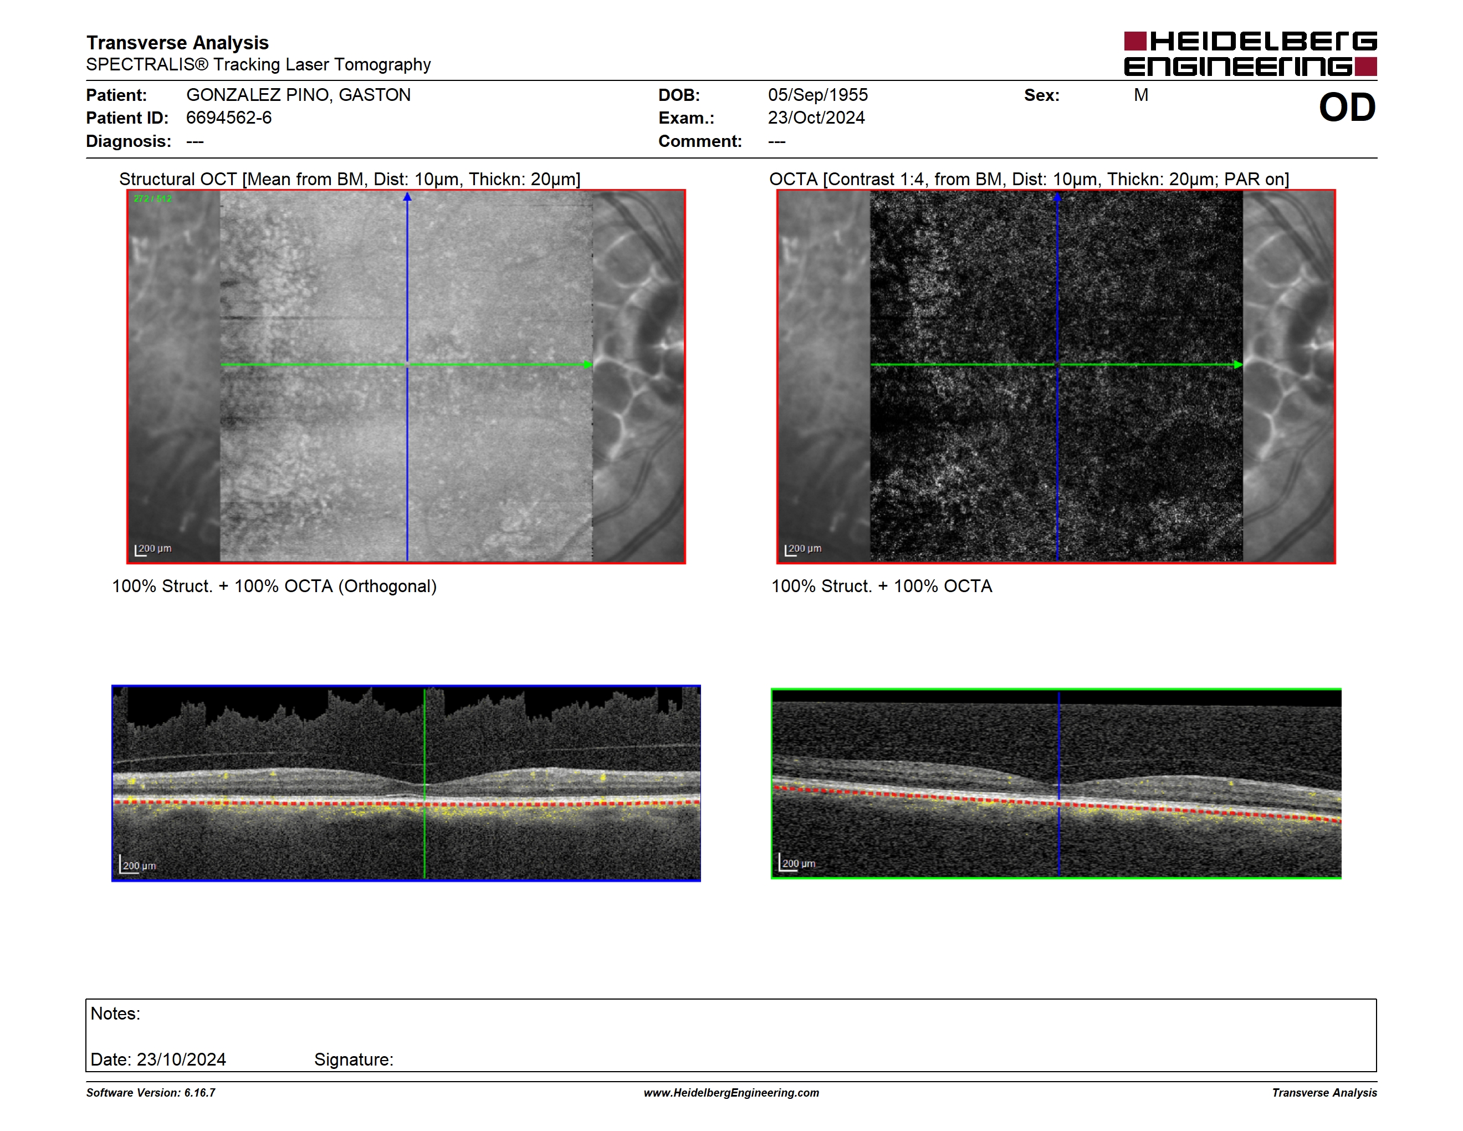Click the Comment label
The height and width of the screenshot is (1131, 1463).
700,141
